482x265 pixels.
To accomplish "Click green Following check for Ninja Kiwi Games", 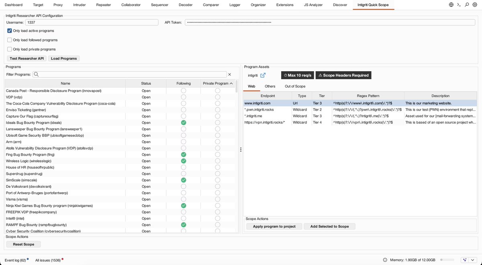I will [184, 205].
